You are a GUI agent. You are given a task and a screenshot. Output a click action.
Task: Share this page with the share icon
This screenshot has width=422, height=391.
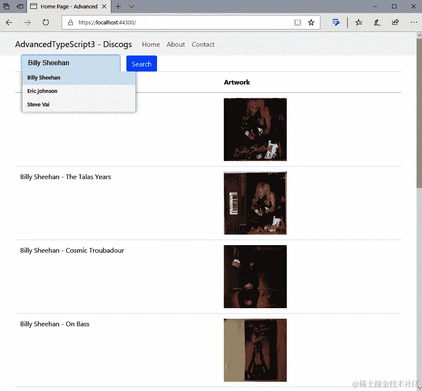[x=395, y=22]
